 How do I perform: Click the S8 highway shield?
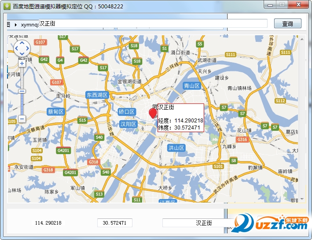coord(234,161)
